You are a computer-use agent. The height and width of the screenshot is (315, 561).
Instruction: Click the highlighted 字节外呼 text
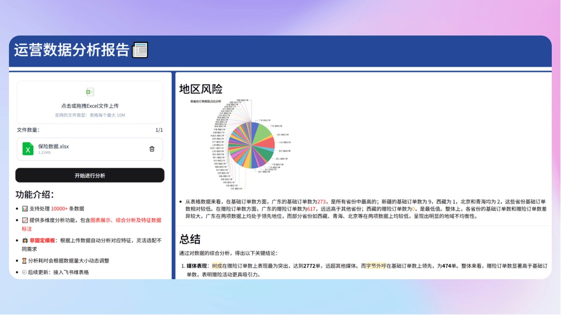point(376,266)
